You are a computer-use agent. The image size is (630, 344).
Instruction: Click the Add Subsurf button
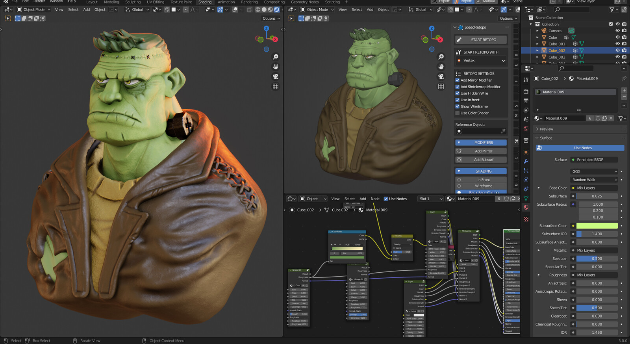481,160
